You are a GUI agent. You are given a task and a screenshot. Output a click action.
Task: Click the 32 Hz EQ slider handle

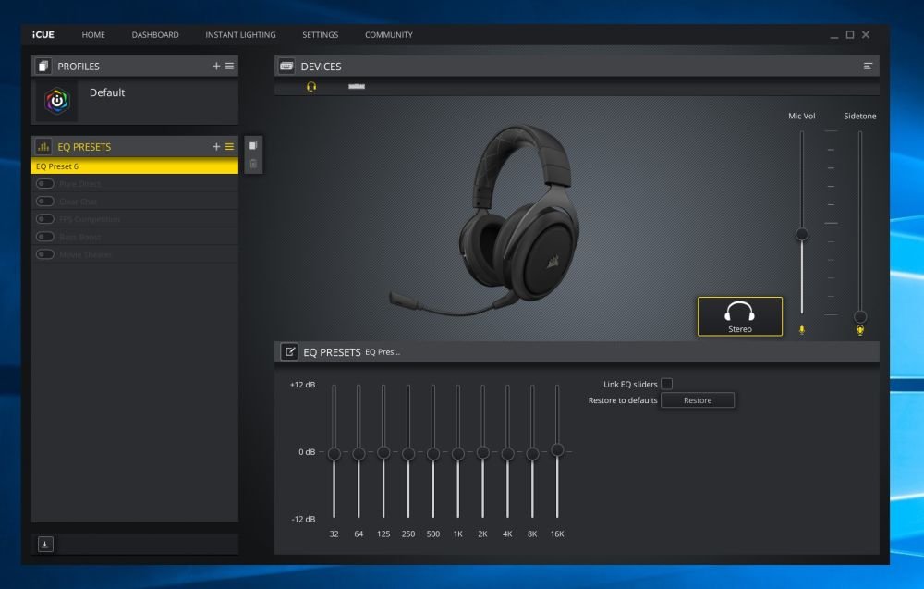coord(334,453)
